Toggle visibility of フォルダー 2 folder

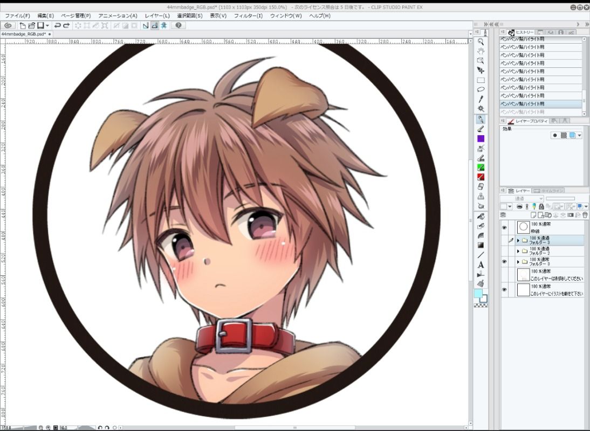(504, 251)
